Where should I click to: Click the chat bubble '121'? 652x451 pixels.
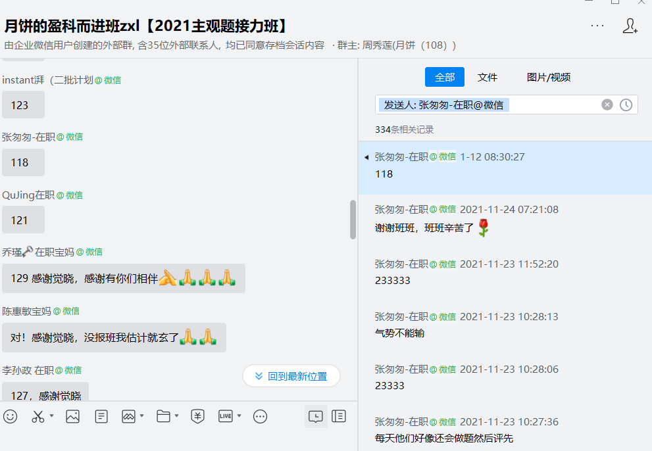pos(23,220)
